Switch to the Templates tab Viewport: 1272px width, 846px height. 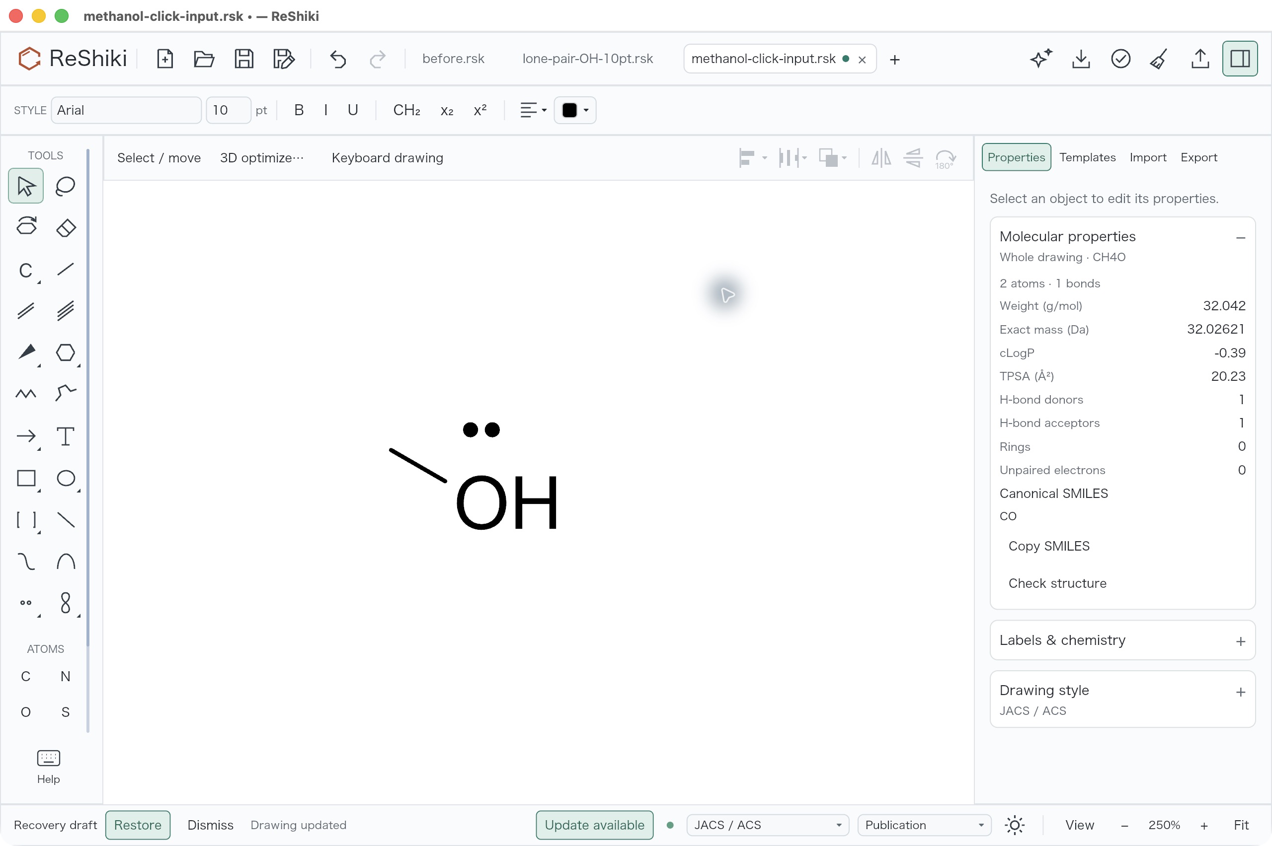click(1087, 157)
